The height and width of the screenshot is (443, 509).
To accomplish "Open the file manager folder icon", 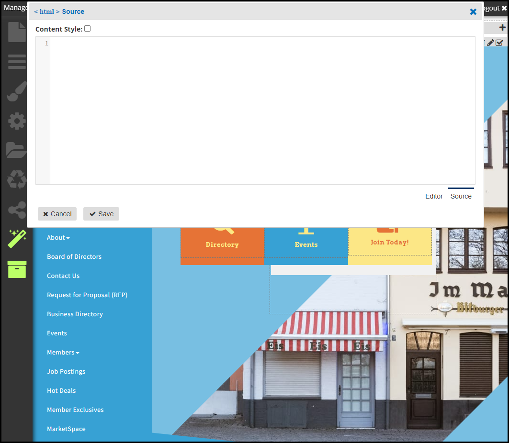I will tap(16, 150).
